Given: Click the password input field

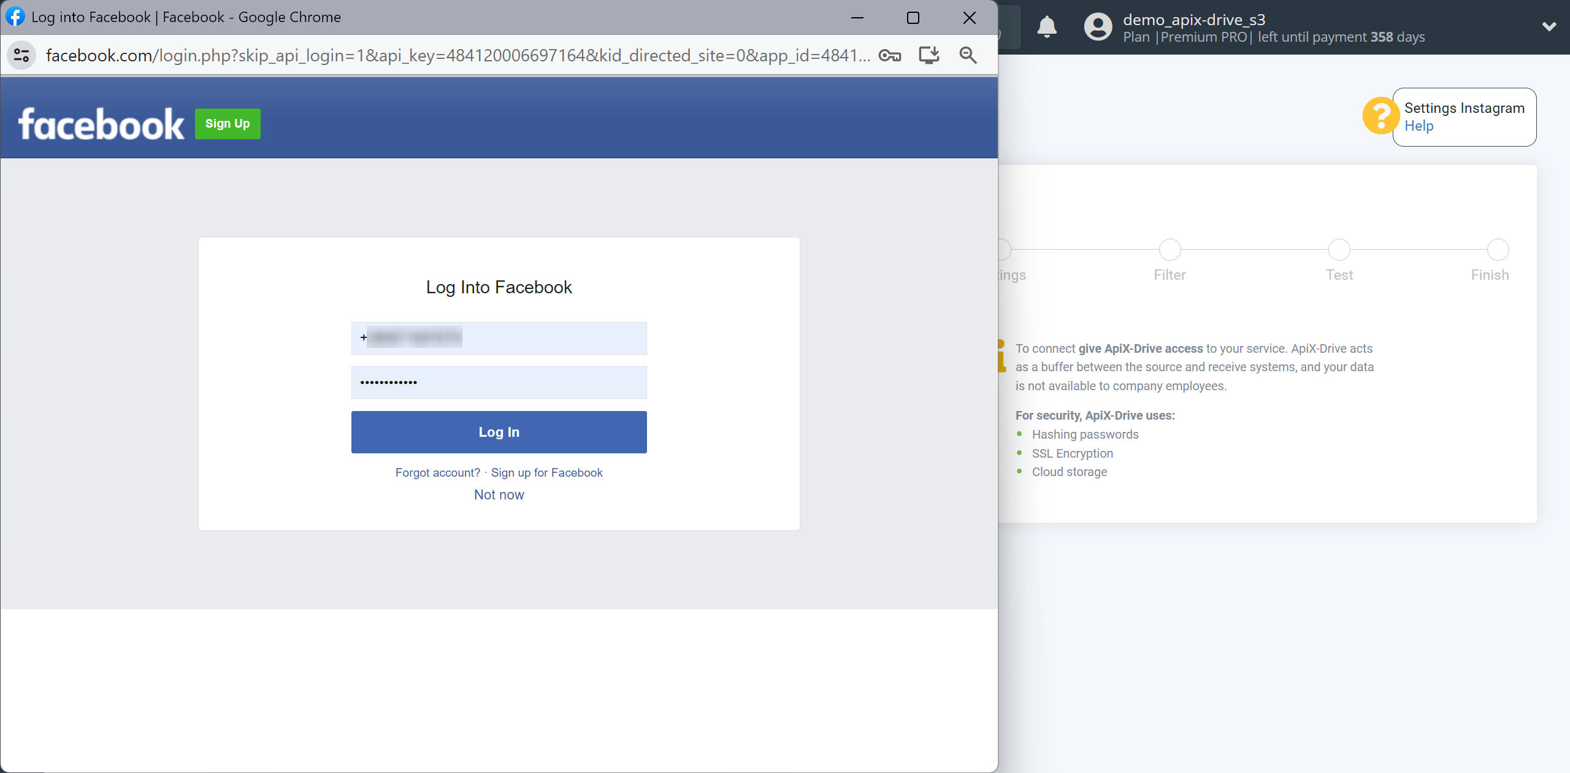Looking at the screenshot, I should coord(499,382).
